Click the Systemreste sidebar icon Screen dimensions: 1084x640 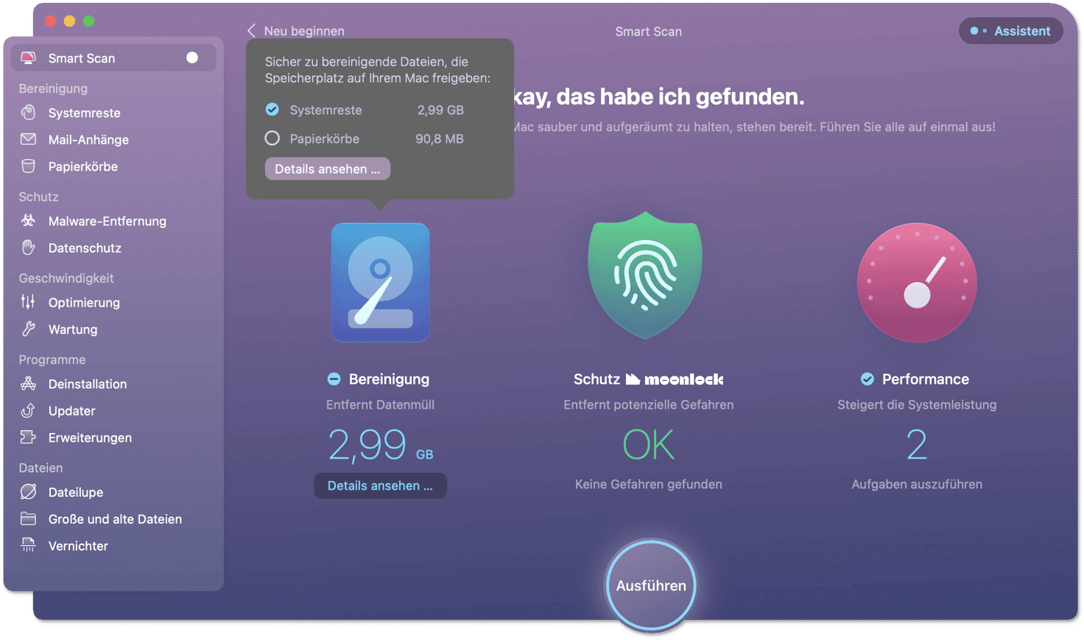28,113
